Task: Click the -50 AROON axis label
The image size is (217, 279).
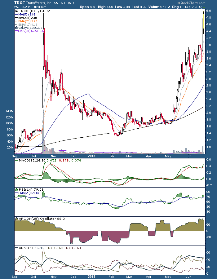Action: coord(209,237)
